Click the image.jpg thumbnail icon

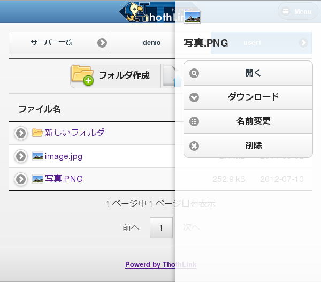pyautogui.click(x=37, y=156)
